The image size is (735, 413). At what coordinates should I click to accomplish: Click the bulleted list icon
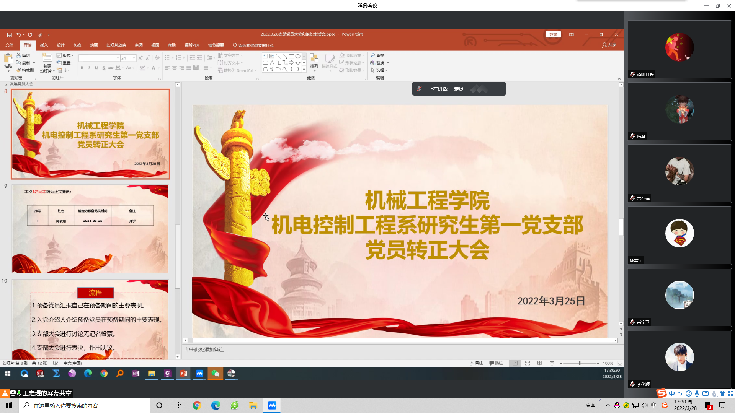pos(167,57)
